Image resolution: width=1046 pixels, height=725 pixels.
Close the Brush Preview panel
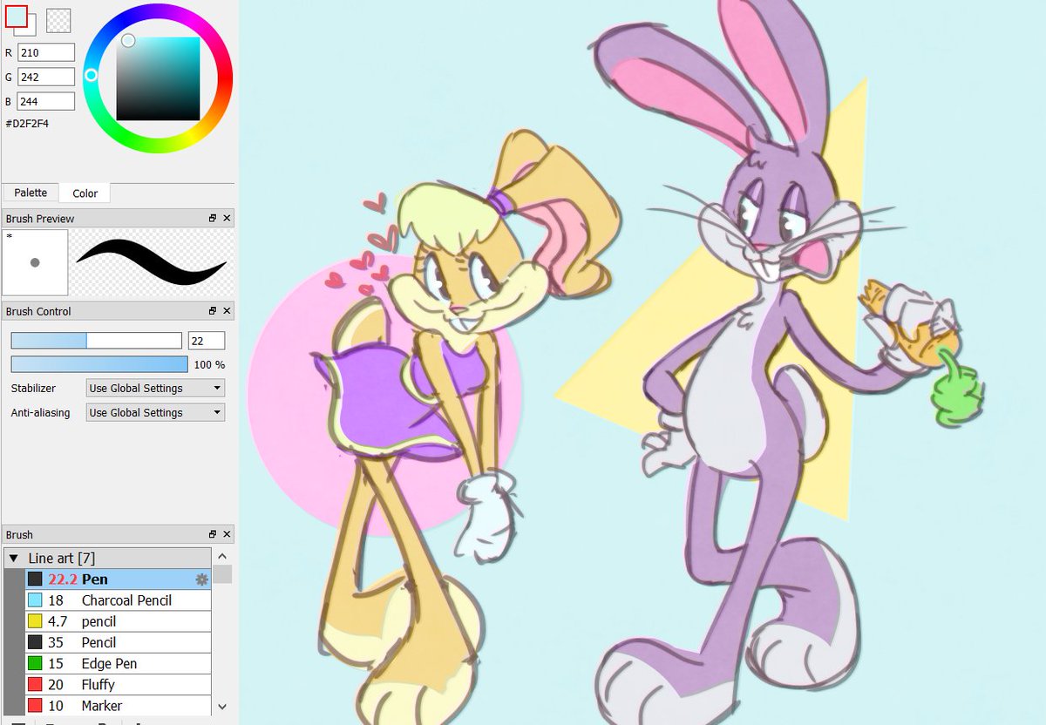pos(227,219)
